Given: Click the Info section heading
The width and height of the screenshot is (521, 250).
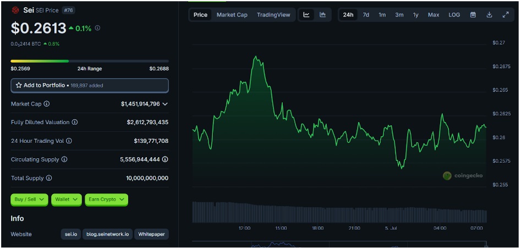Looking at the screenshot, I should [x=17, y=219].
